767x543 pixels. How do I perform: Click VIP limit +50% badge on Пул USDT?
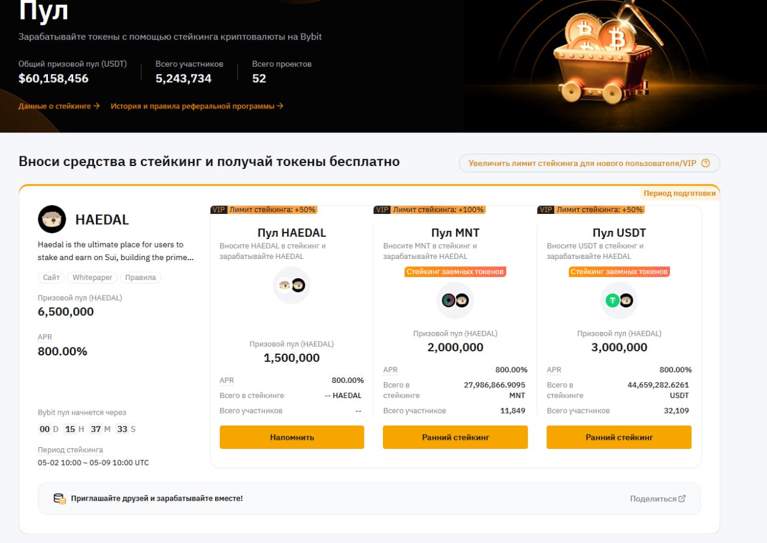pos(591,210)
